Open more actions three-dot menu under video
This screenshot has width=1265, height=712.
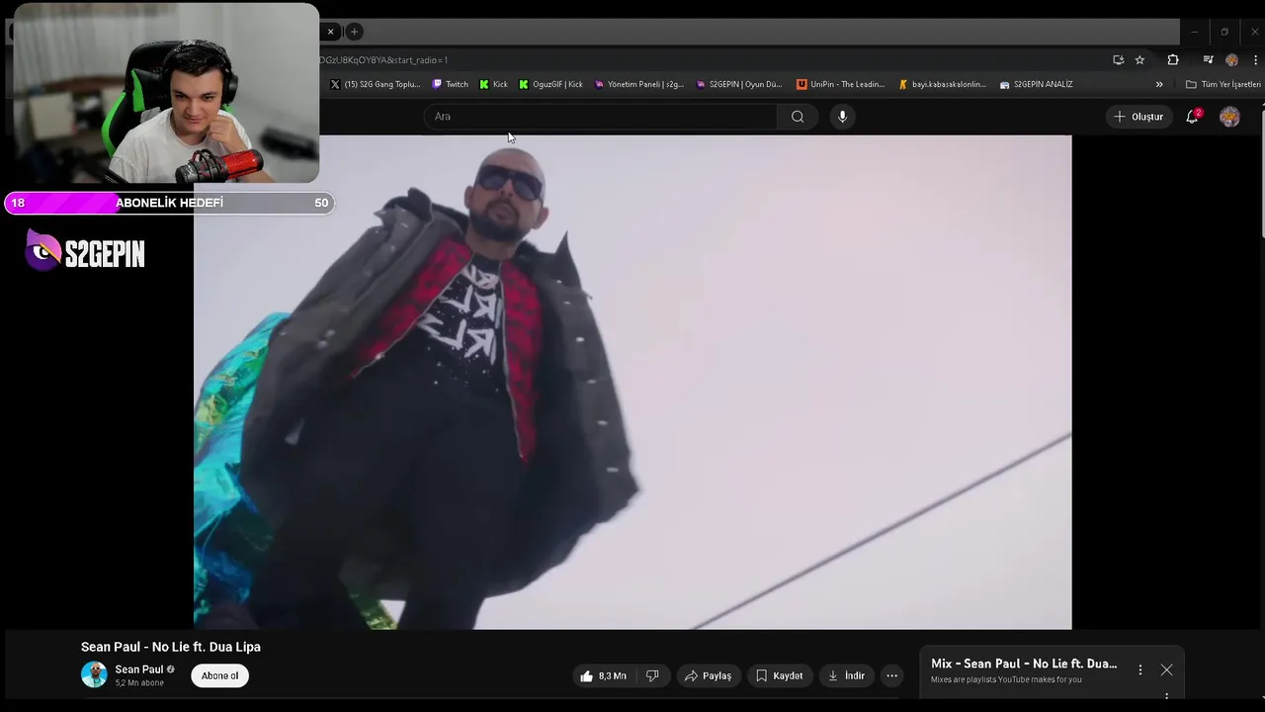click(x=891, y=675)
